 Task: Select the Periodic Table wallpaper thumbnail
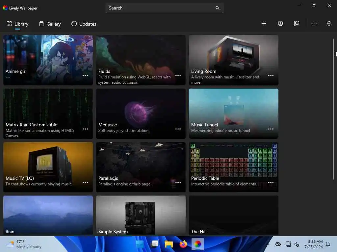pos(234,167)
